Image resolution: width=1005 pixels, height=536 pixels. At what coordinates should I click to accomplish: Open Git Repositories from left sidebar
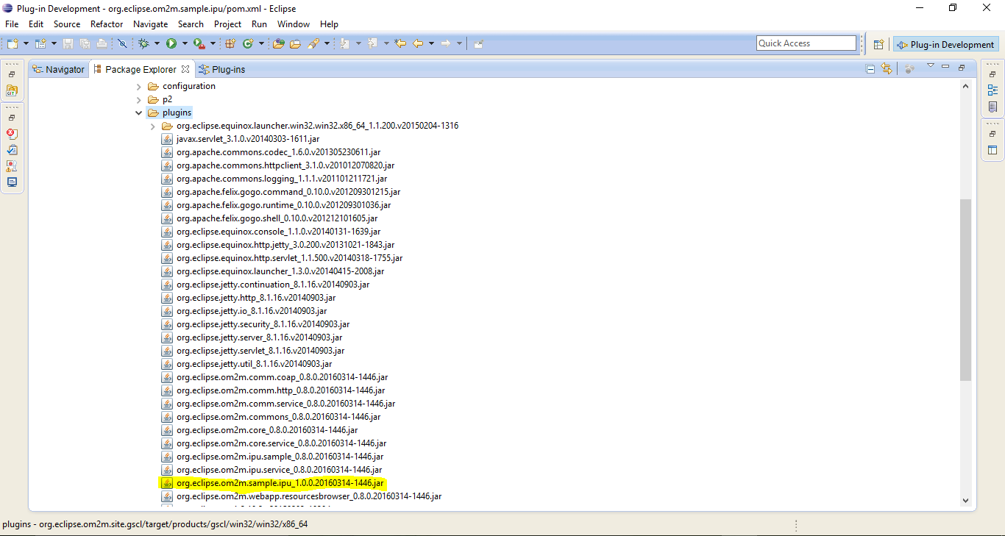(x=11, y=91)
